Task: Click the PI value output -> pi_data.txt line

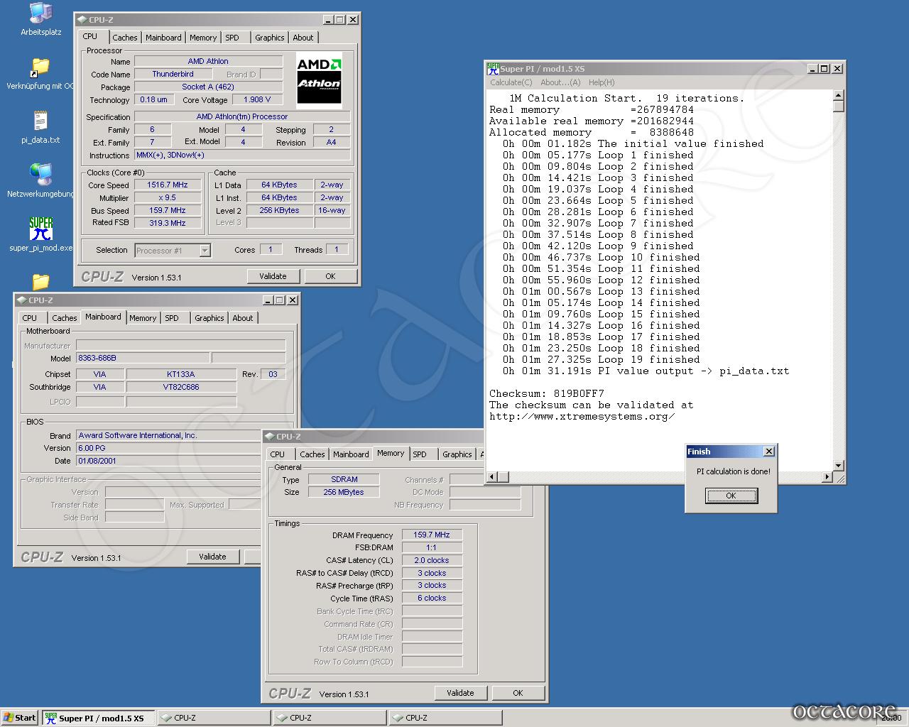Action: tap(646, 371)
